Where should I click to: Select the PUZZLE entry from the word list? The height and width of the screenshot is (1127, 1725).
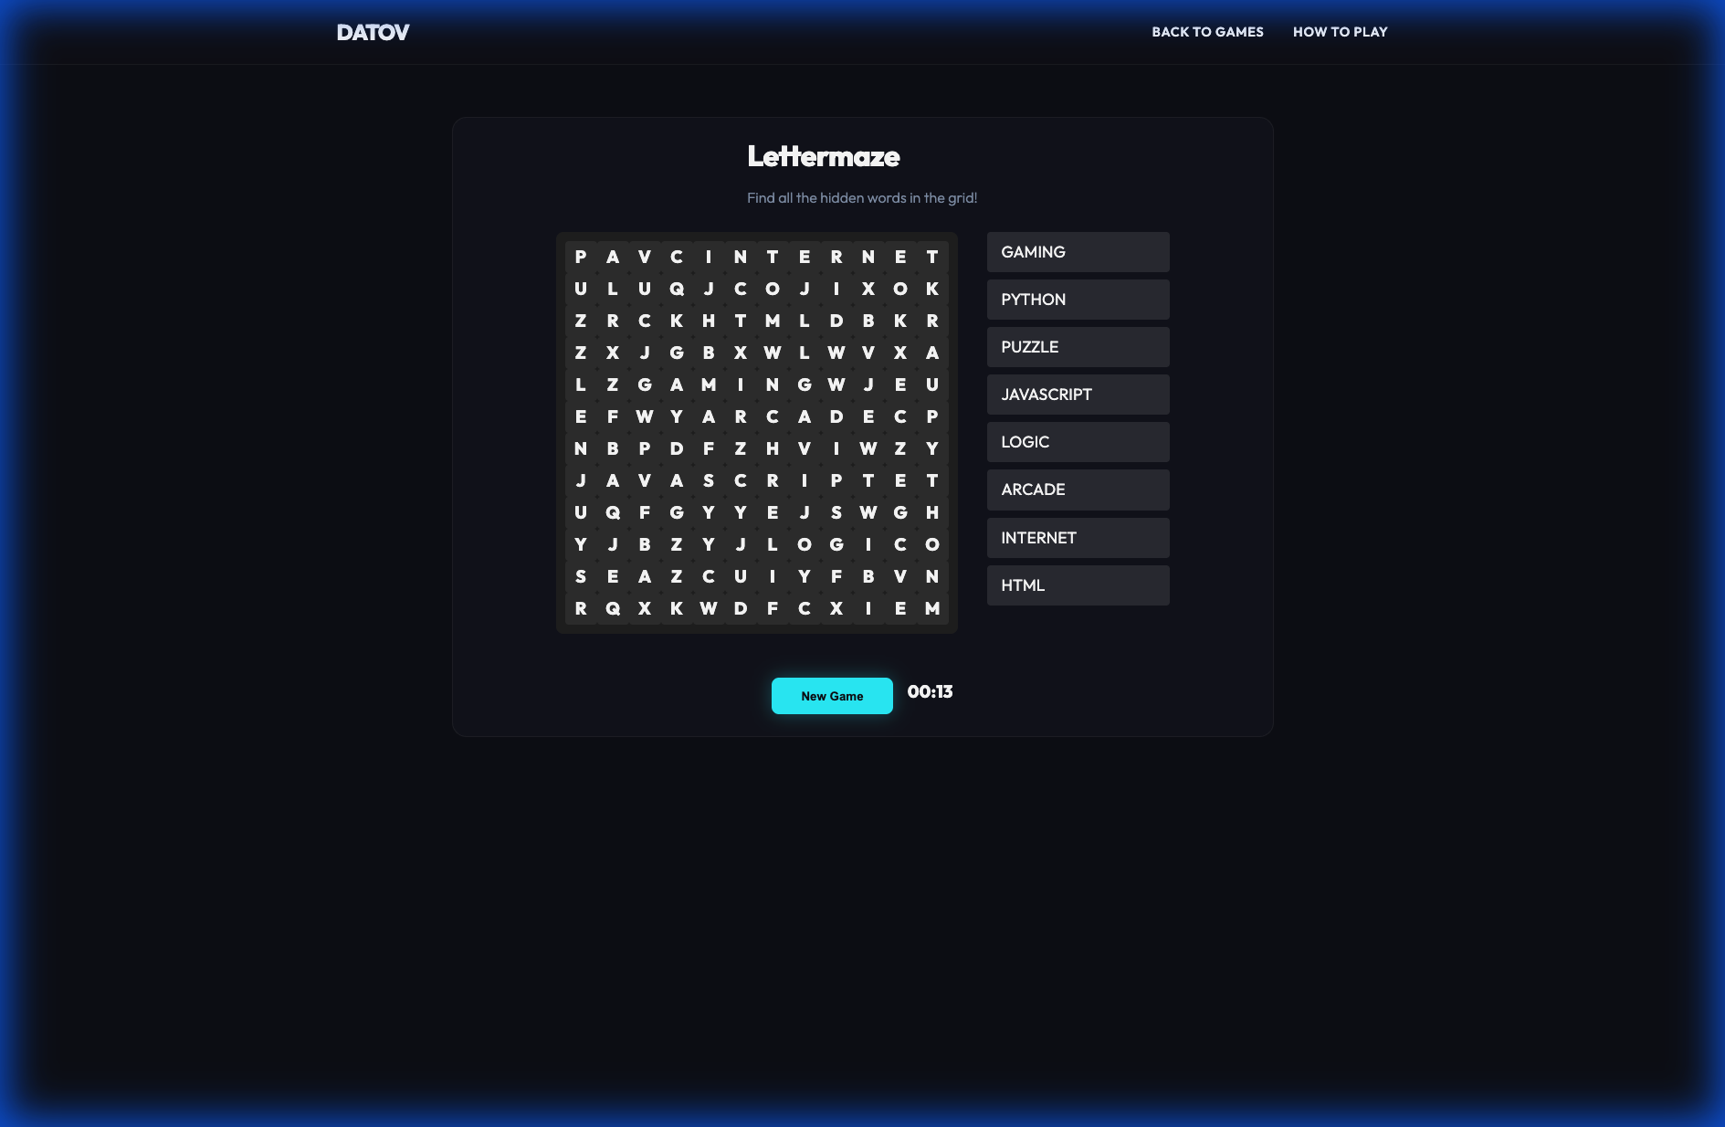click(x=1078, y=346)
